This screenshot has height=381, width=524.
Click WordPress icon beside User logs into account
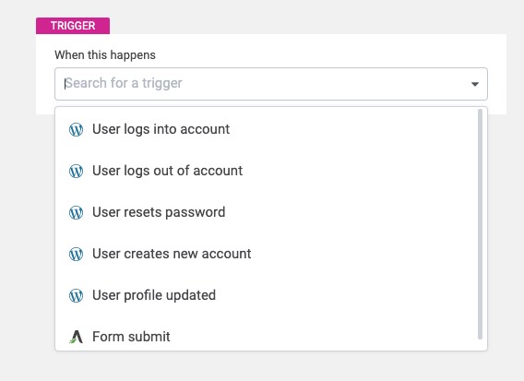tap(76, 129)
